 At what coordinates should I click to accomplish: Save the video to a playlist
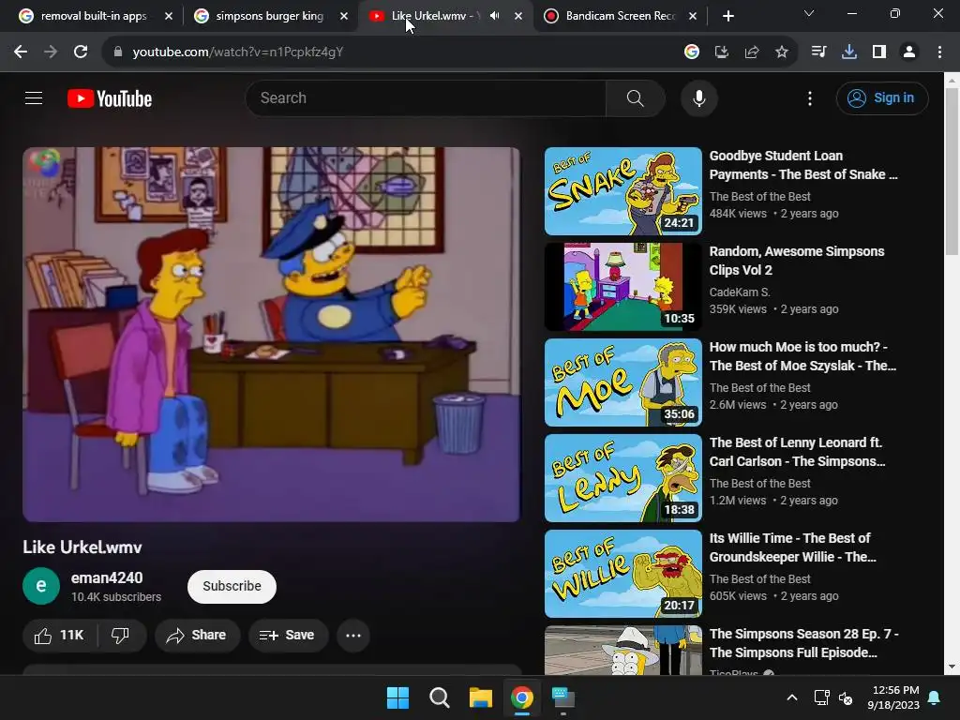coord(288,636)
